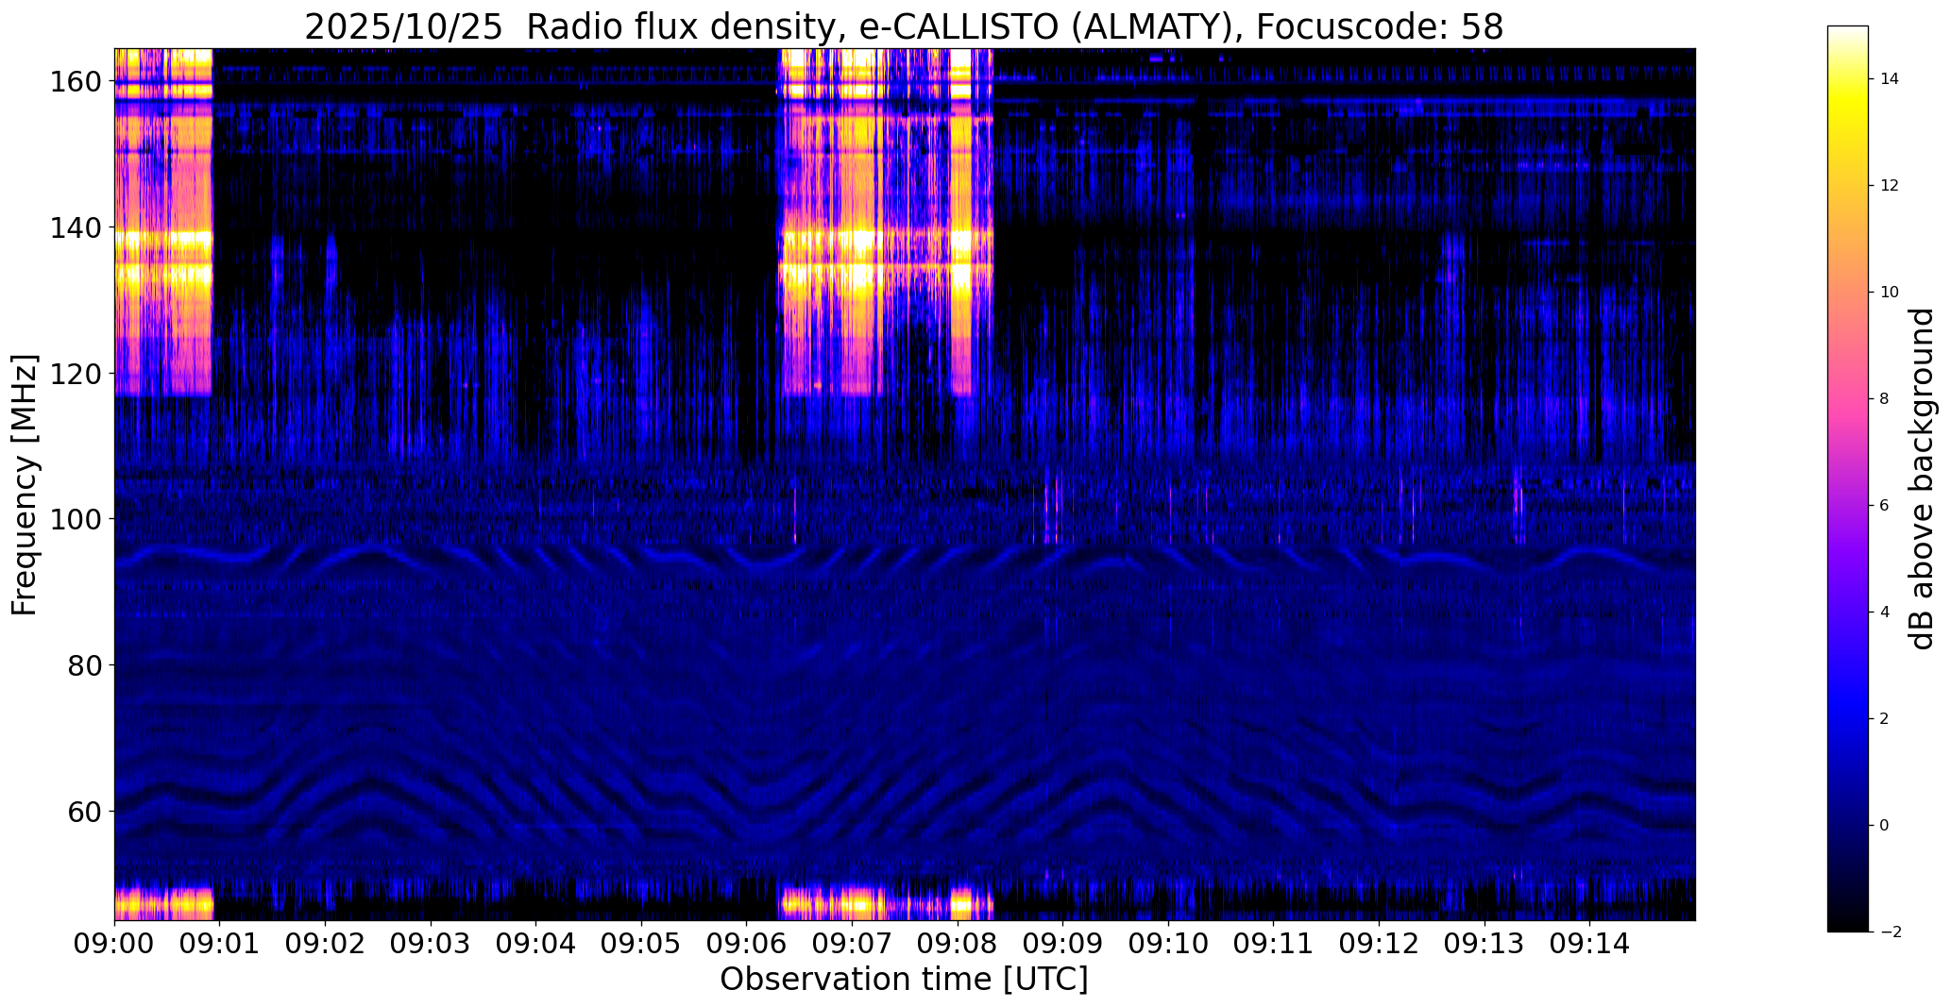
Task: Click the colorbar tick label −2
Action: [1891, 932]
